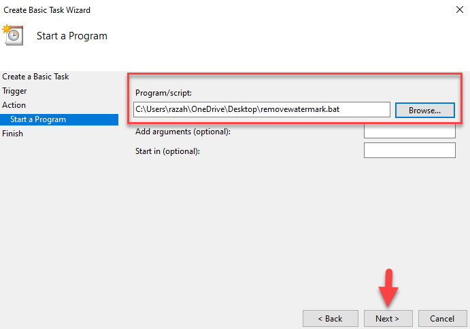
Task: Click the 'Start a Program' page heading
Action: [x=71, y=35]
